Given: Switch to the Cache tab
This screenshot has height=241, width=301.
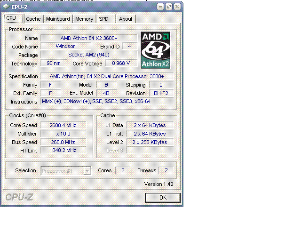Looking at the screenshot, I should [33, 19].
